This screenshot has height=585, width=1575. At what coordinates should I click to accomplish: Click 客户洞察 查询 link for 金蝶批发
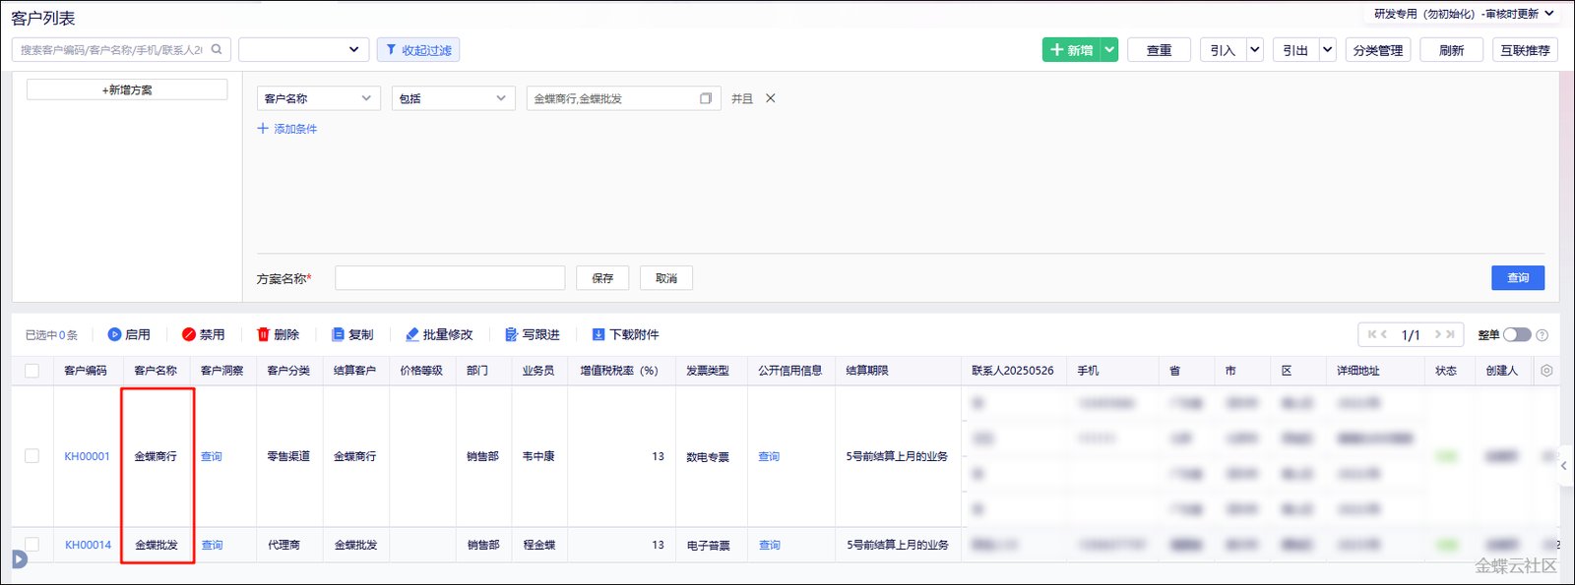pyautogui.click(x=212, y=545)
